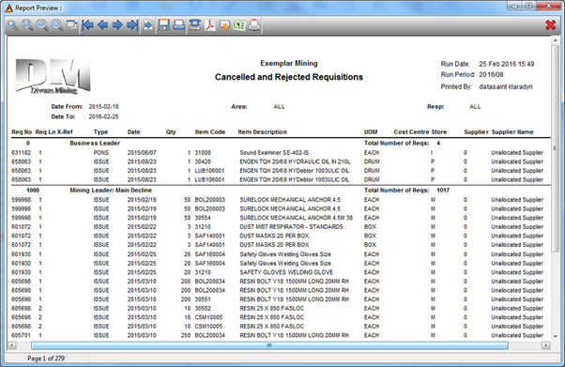This screenshot has height=367, width=565.
Task: Click the horizontal scrollbar right arrow
Action: [x=546, y=345]
